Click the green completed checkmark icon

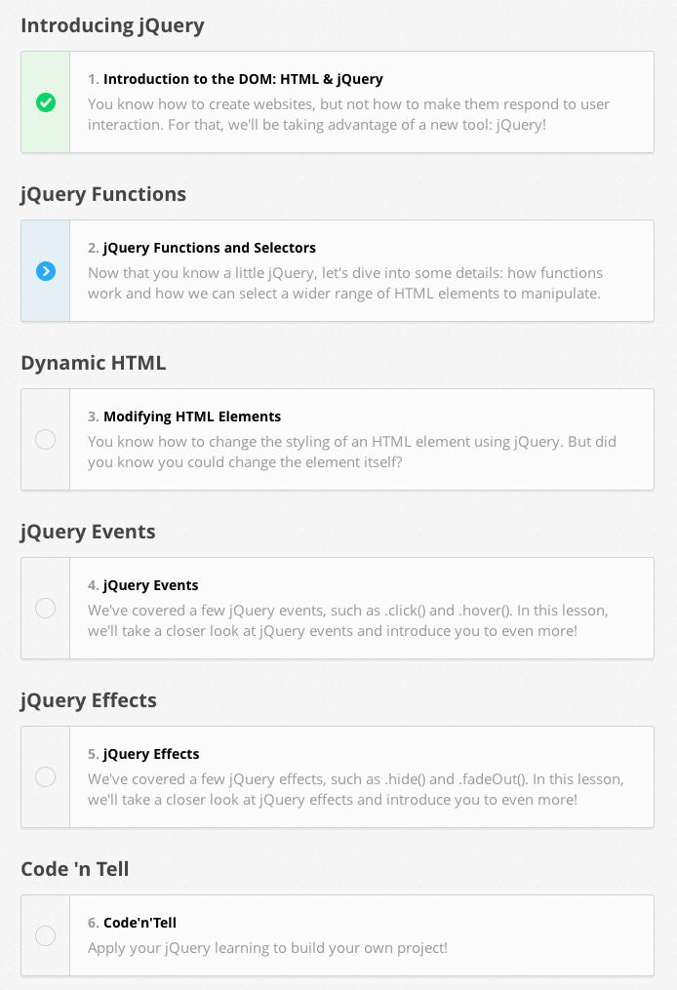45,102
